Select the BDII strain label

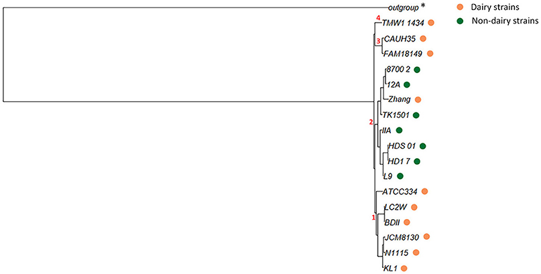pos(392,222)
